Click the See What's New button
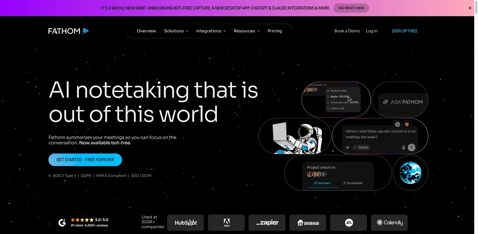Image resolution: width=478 pixels, height=234 pixels. (x=351, y=8)
